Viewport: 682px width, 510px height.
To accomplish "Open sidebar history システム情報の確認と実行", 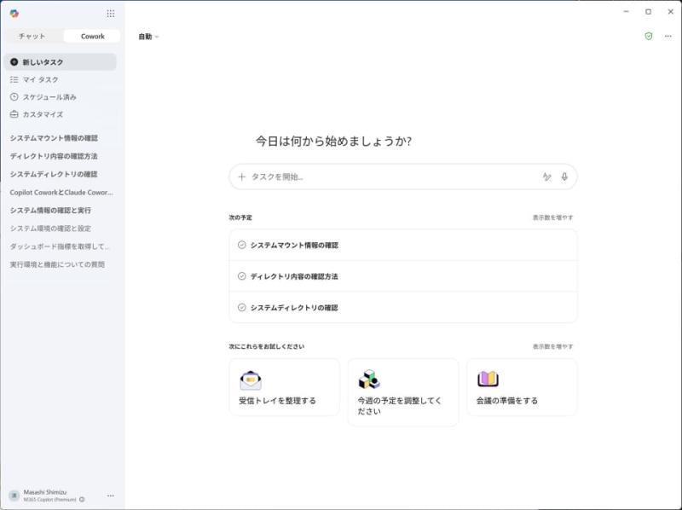I will [50, 210].
